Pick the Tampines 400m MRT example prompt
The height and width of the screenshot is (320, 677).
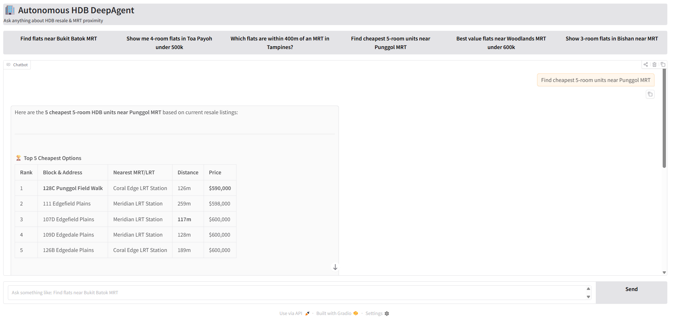click(280, 43)
